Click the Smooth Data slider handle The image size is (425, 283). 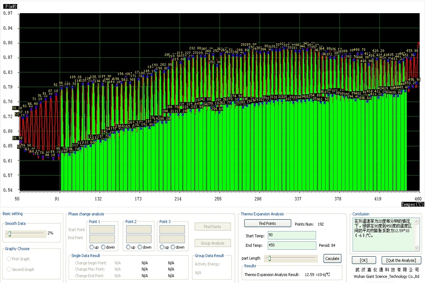9,233
